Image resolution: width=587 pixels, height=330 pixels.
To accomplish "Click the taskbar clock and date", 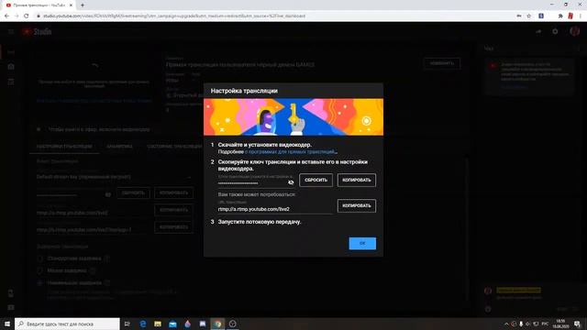I will coord(560,324).
